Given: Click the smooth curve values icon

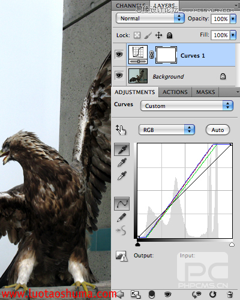Looking at the screenshot, I should pyautogui.click(x=121, y=230).
